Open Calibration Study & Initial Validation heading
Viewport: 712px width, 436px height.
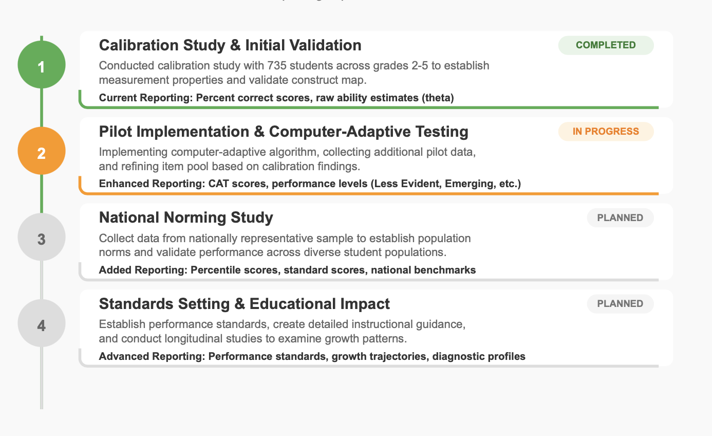(230, 45)
